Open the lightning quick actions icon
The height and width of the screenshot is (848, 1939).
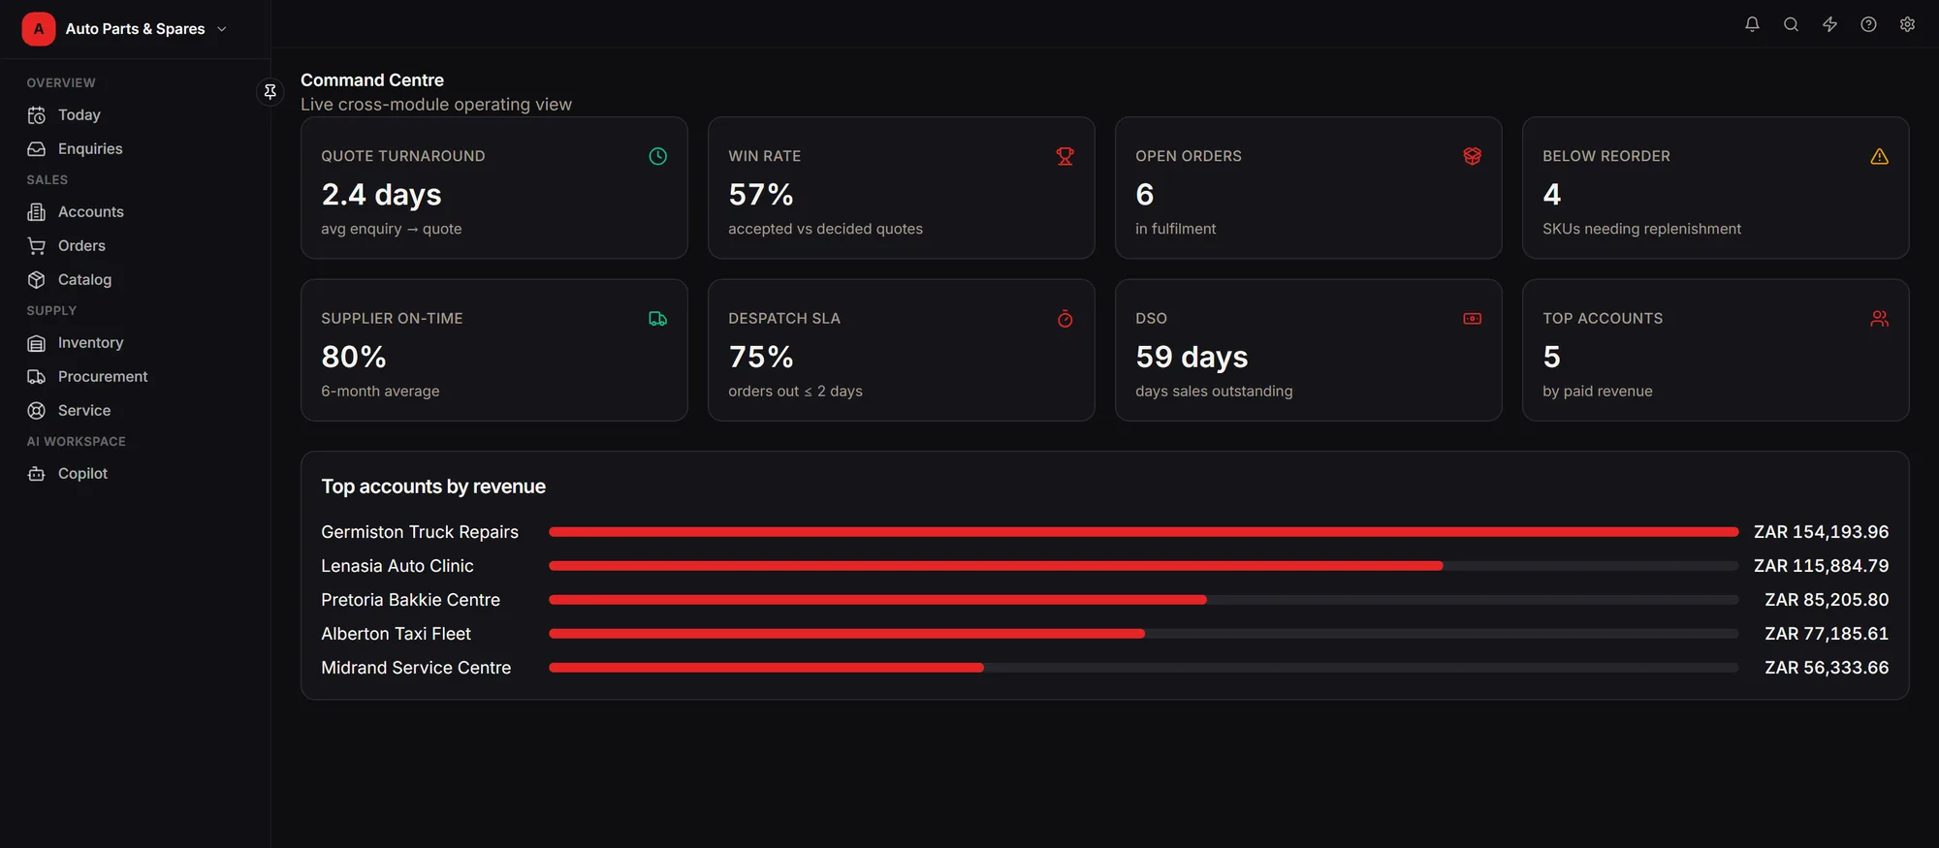point(1829,24)
